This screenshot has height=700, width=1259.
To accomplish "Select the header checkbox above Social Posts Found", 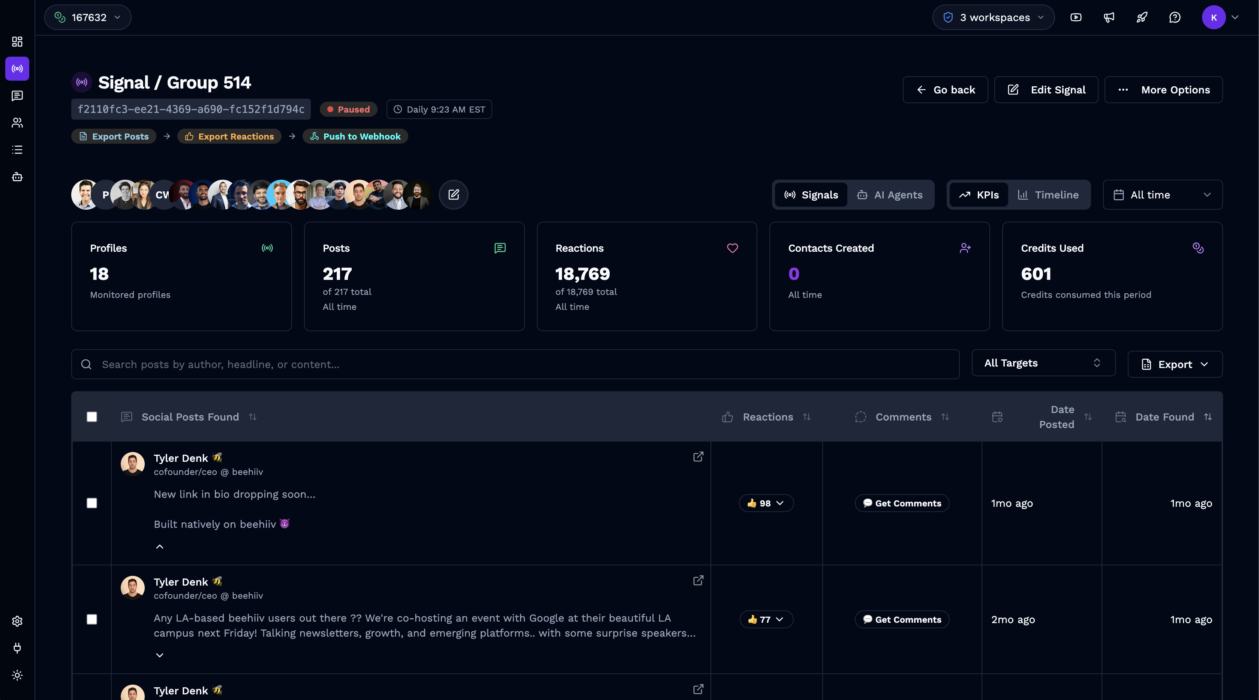I will pyautogui.click(x=92, y=417).
